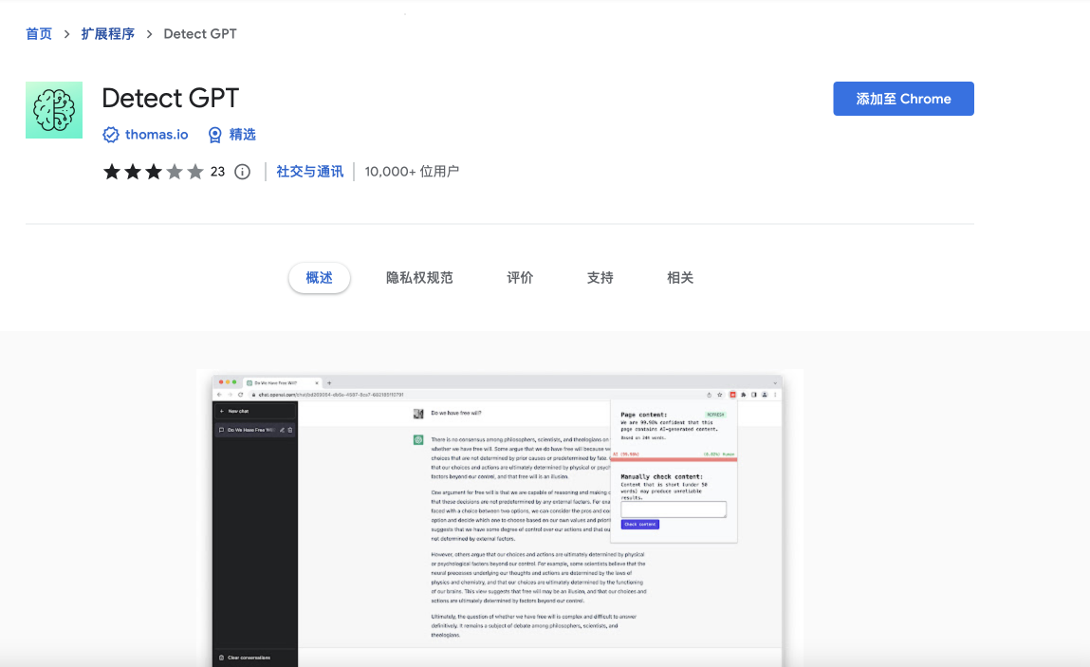Click the star rating row
This screenshot has width=1090, height=667.
[154, 172]
